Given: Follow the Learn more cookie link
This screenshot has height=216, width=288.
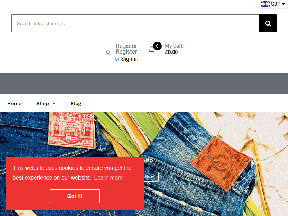Looking at the screenshot, I should (x=108, y=177).
